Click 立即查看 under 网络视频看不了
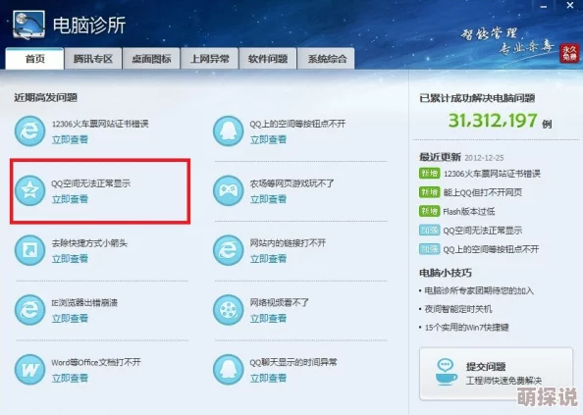The height and width of the screenshot is (415, 583). 268,319
